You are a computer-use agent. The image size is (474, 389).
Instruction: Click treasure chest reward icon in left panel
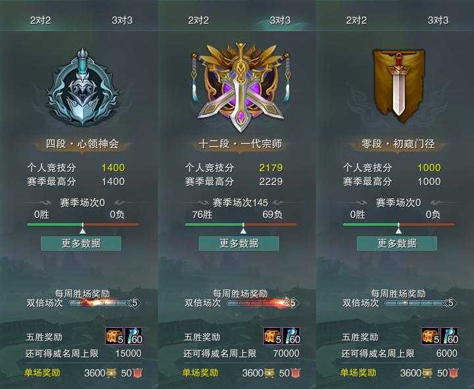click(x=115, y=336)
